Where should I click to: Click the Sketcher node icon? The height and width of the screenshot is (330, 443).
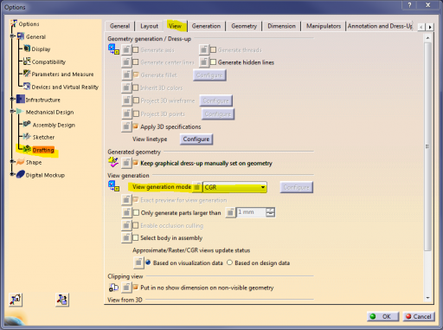point(27,137)
